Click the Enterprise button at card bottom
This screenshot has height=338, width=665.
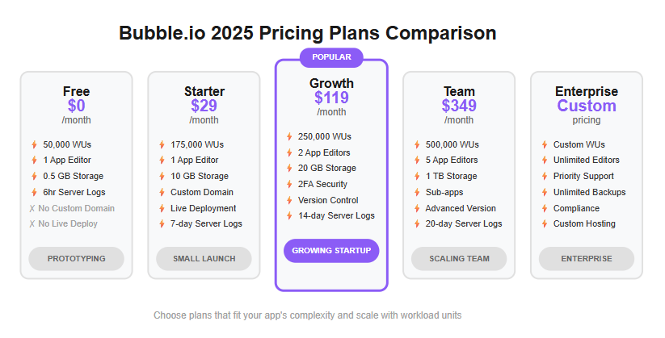click(587, 259)
